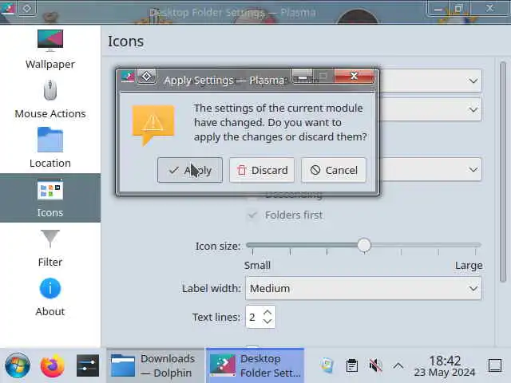Open the Label width Medium dropdown
Image resolution: width=511 pixels, height=383 pixels.
point(363,288)
